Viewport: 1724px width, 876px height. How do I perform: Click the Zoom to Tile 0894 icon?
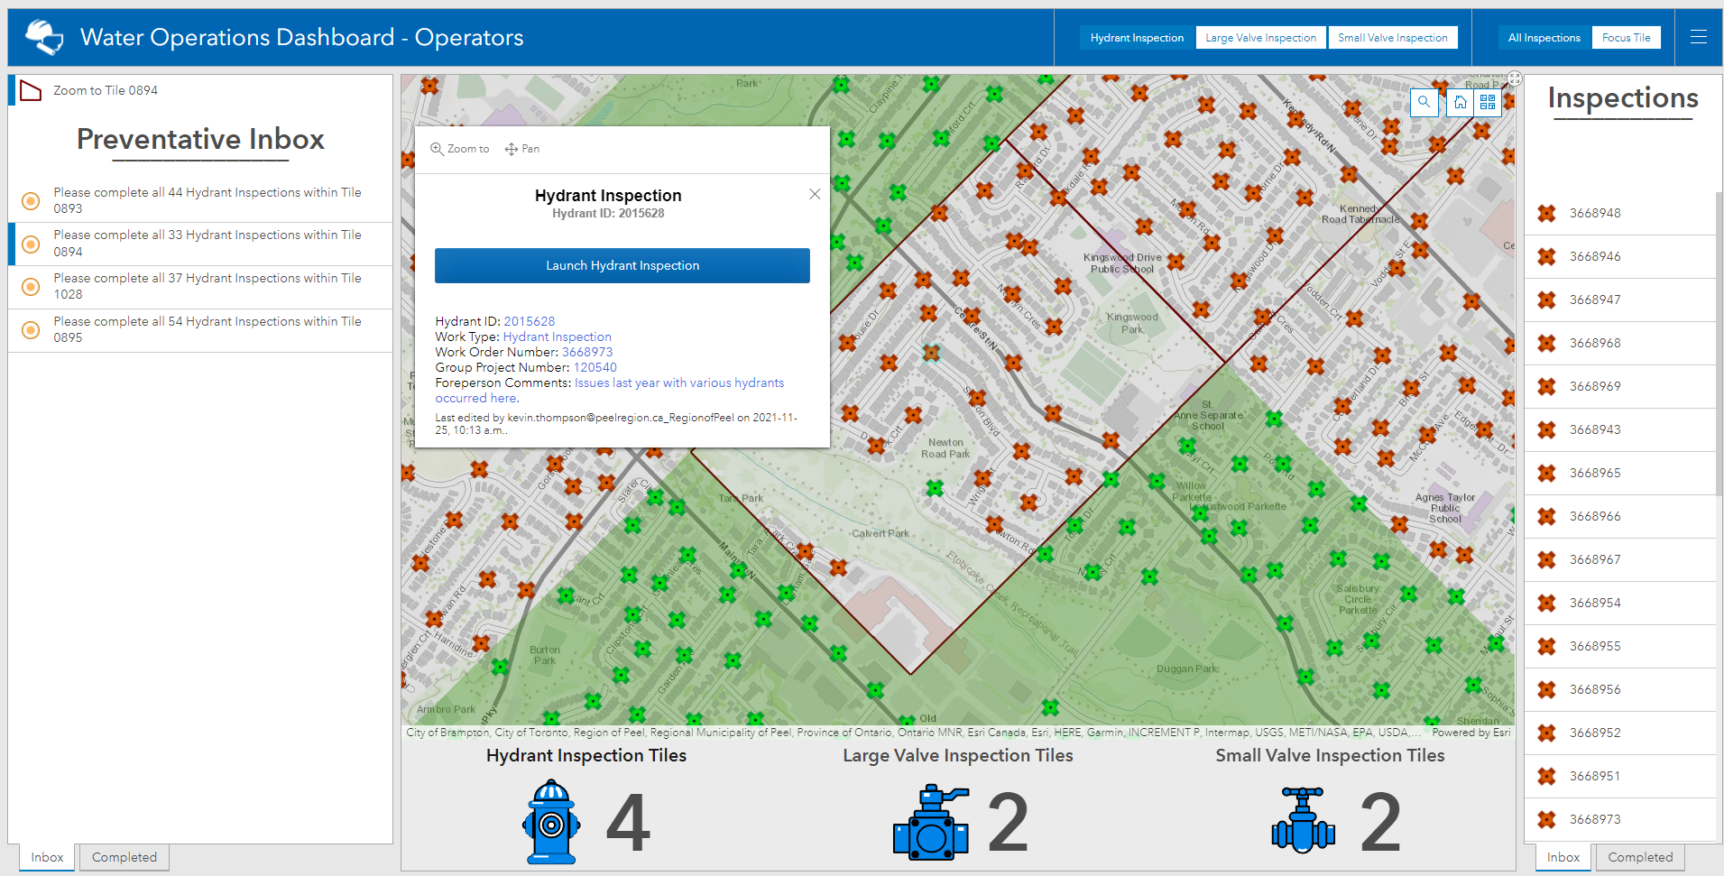[31, 90]
